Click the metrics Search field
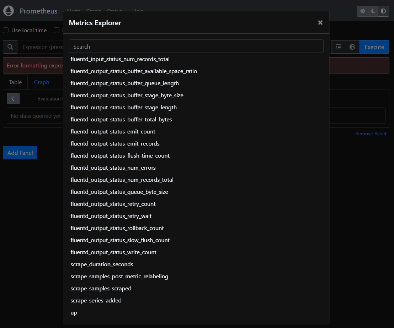Viewport: 394px width, 328px height. [196, 47]
